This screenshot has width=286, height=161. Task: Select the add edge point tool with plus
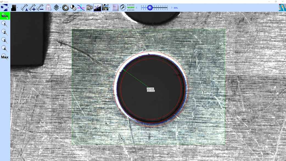pos(32,8)
